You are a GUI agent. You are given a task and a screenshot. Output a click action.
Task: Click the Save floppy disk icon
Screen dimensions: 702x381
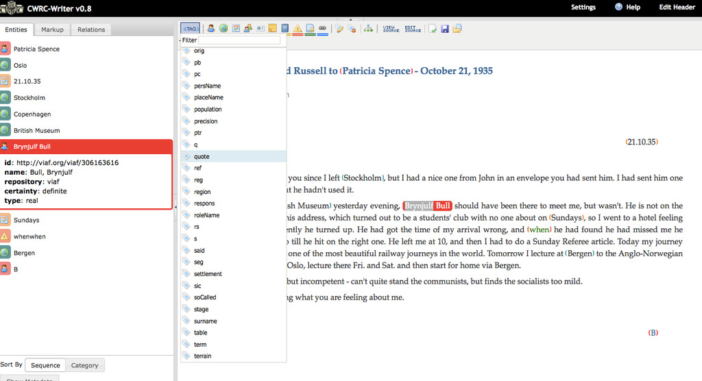(x=444, y=28)
